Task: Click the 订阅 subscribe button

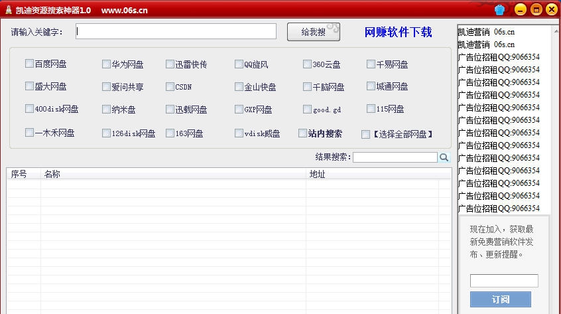Action: (x=500, y=299)
